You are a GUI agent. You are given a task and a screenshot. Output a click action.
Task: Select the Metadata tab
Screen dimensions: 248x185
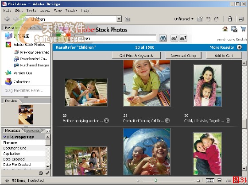click(12, 131)
